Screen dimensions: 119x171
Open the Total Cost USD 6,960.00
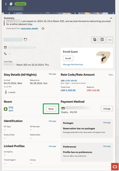tap(68, 91)
